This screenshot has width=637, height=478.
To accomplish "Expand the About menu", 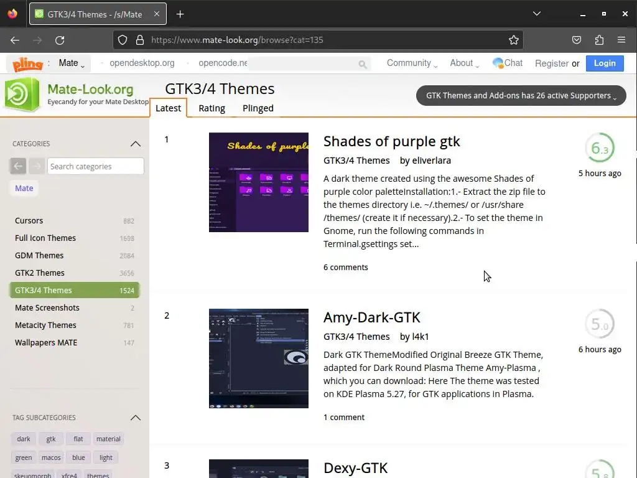I will [464, 63].
